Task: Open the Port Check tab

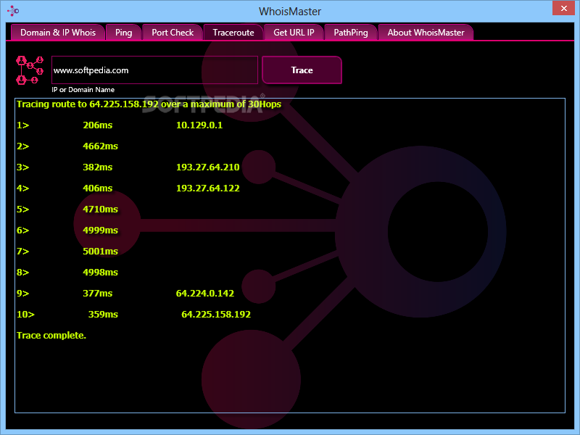Action: pos(173,33)
